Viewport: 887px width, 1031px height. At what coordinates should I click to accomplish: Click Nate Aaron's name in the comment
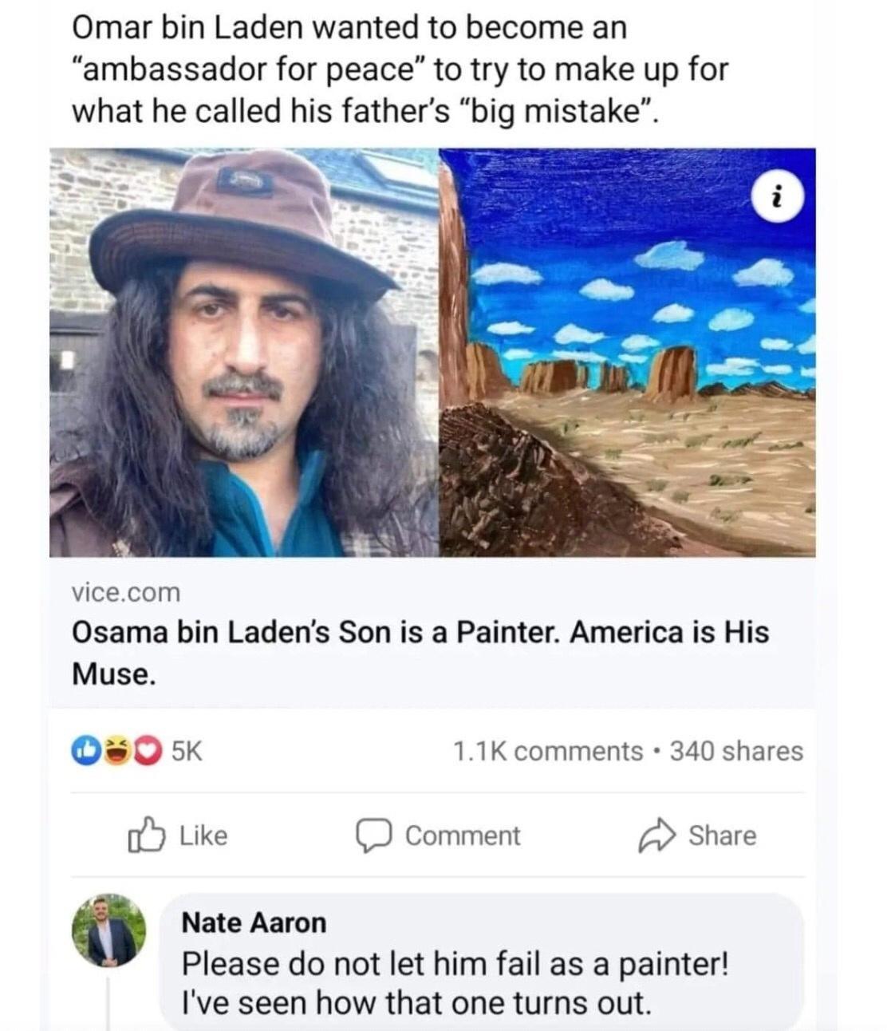point(255,923)
